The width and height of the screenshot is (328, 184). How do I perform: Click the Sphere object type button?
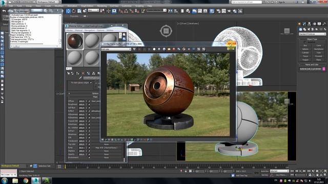[x=305, y=49]
